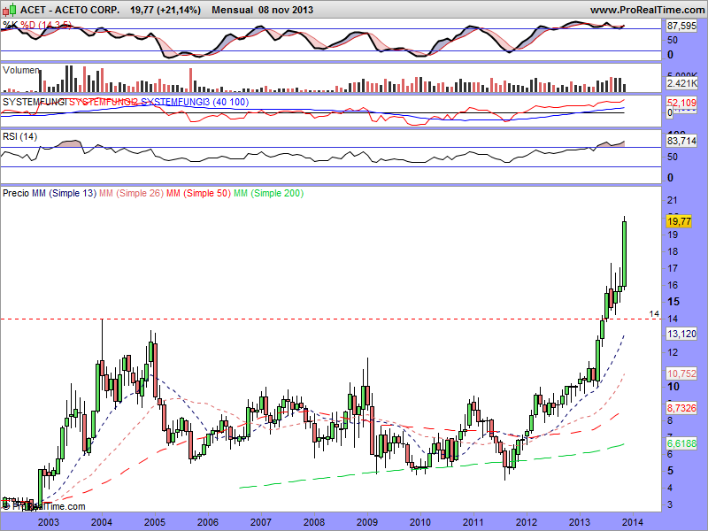Click the 14 resistance line label
708x531 pixels.
pos(654,314)
